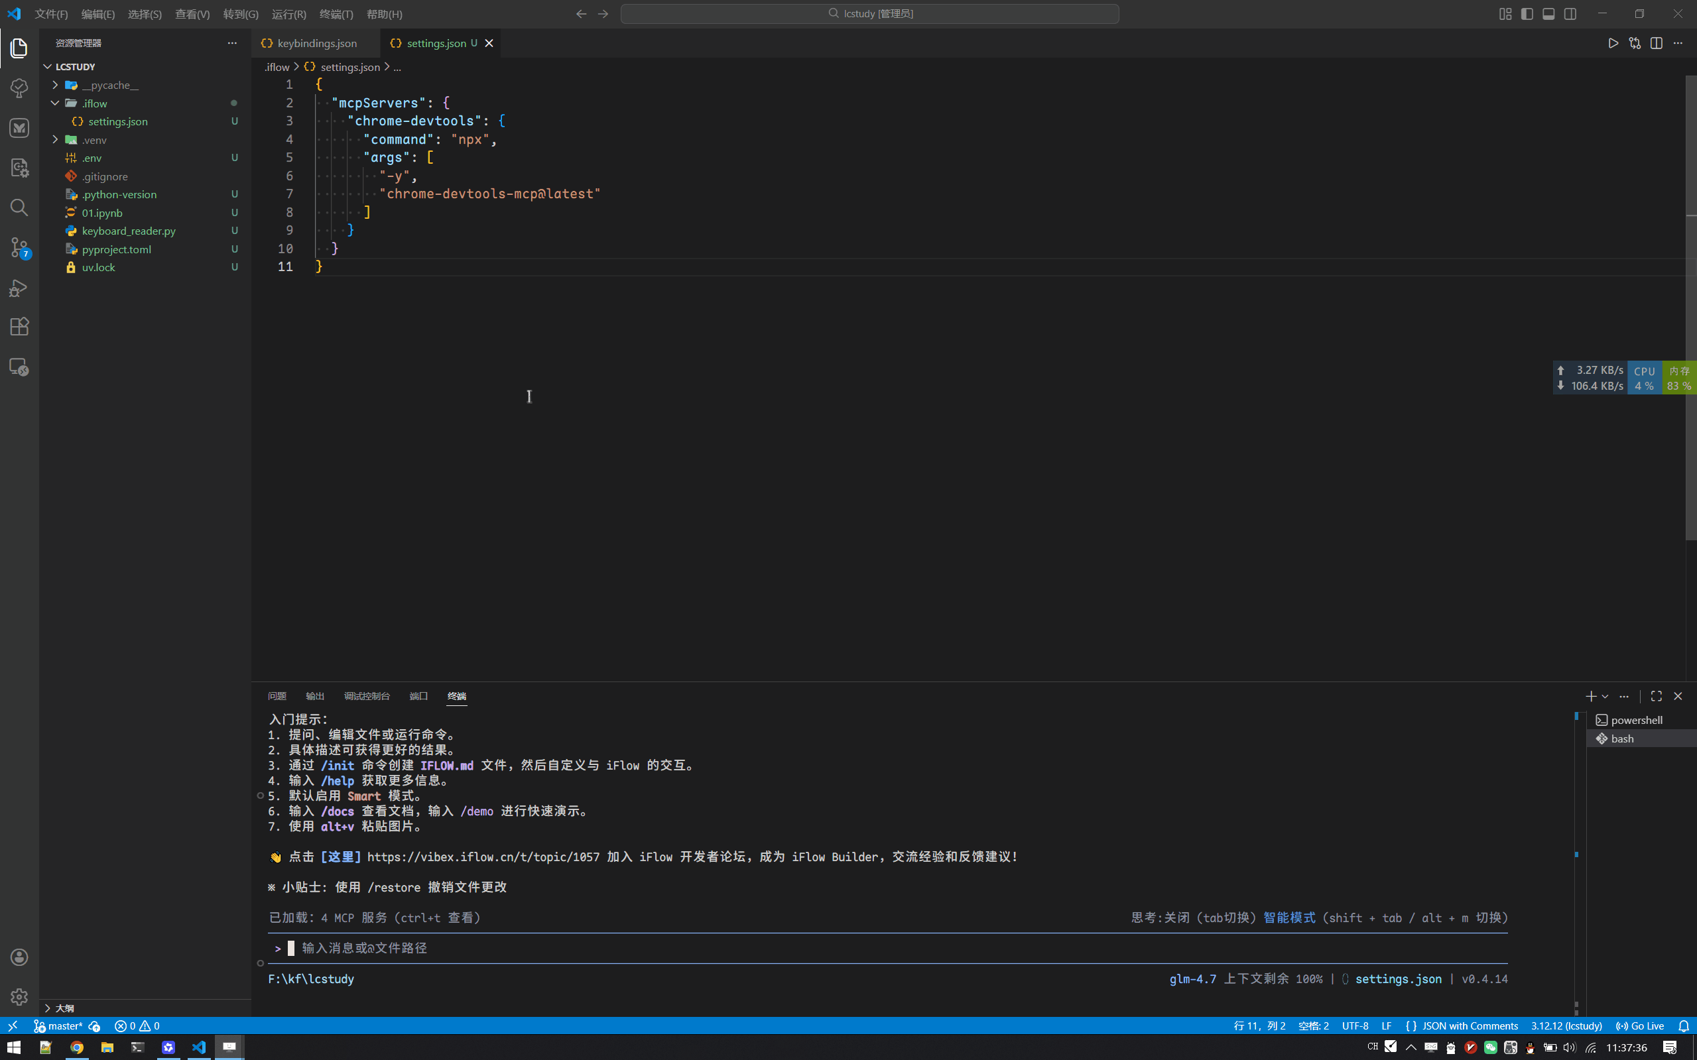1697x1060 pixels.
Task: Open the Search view in activity bar
Action: point(19,207)
